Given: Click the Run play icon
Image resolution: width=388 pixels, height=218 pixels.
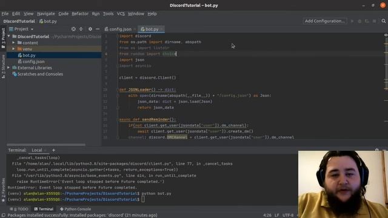Looking at the screenshot, I should pos(352,21).
